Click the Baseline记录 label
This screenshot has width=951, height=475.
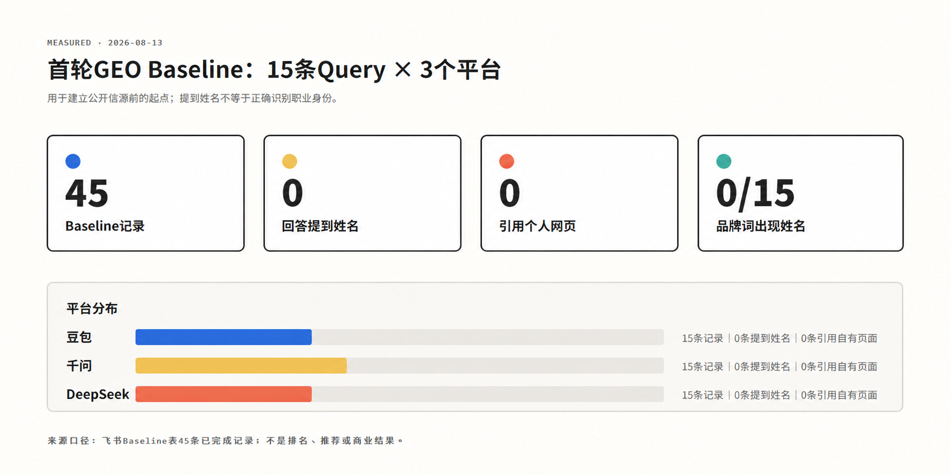point(105,226)
